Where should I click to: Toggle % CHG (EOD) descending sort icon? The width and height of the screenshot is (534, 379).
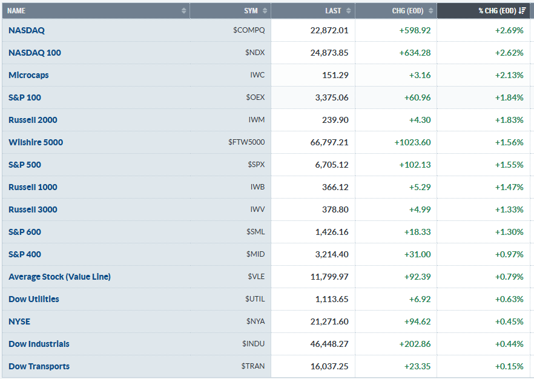[x=522, y=10]
